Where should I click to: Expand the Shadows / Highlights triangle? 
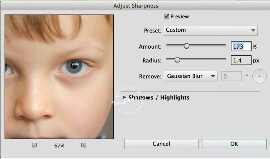click(124, 97)
